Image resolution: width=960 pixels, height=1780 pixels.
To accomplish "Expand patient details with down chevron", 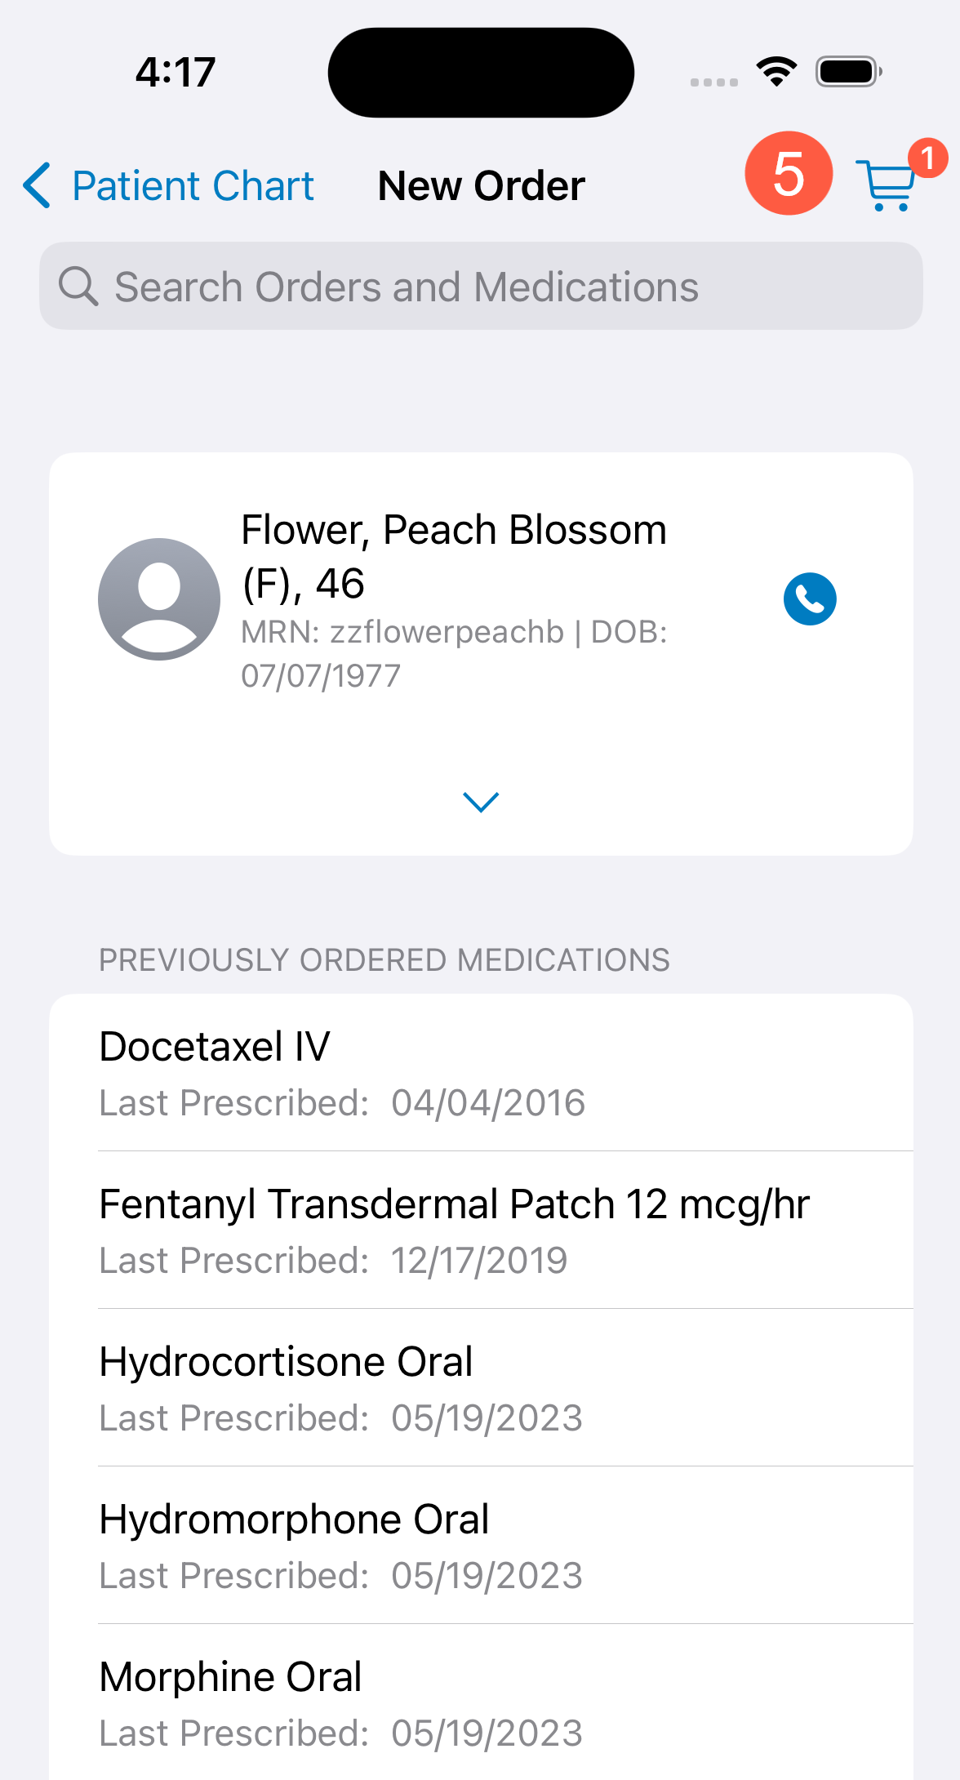I will click(x=481, y=802).
